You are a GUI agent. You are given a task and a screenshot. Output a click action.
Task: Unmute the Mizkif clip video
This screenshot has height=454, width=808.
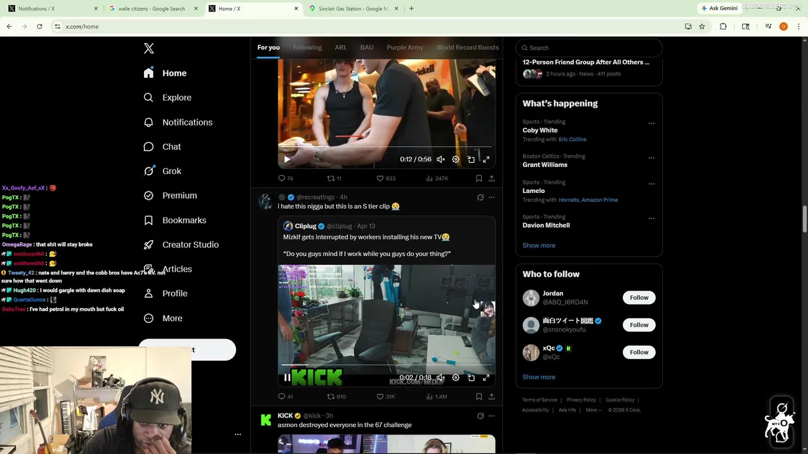(441, 378)
